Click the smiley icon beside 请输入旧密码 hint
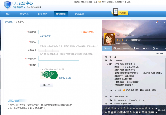Image resolution: width=166 pixels, height=115 pixels. (81, 32)
